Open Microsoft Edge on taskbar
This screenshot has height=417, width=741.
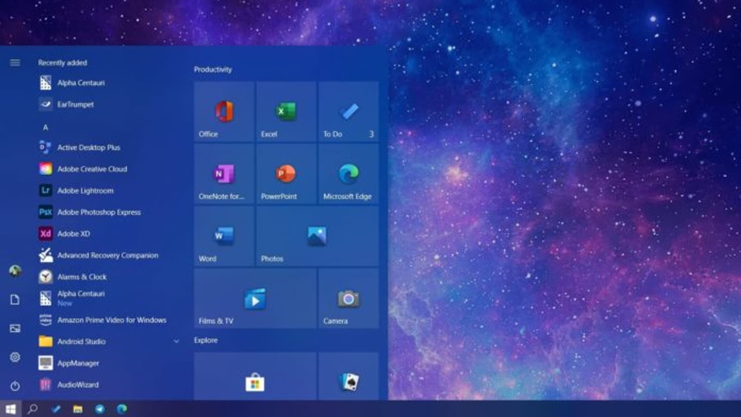(122, 409)
